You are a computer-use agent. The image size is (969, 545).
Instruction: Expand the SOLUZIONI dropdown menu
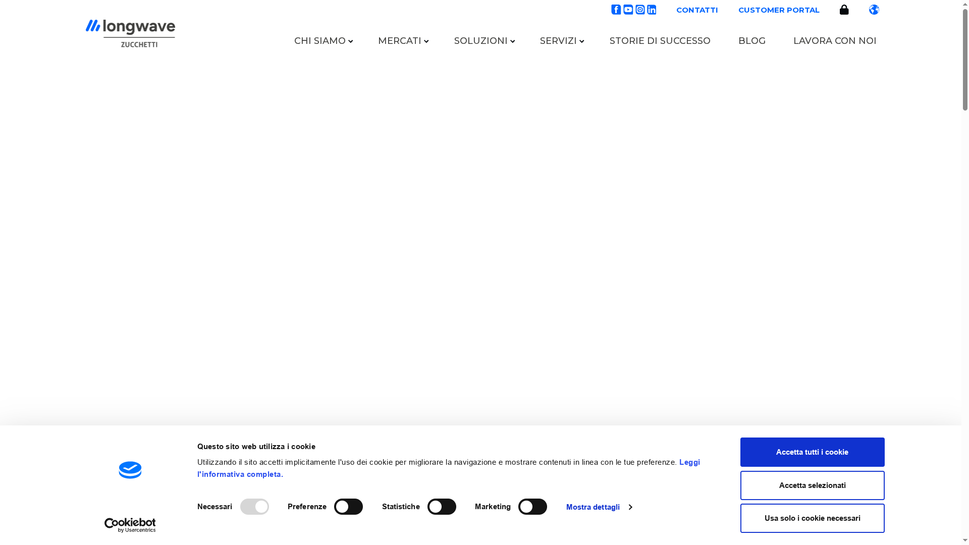(x=483, y=41)
